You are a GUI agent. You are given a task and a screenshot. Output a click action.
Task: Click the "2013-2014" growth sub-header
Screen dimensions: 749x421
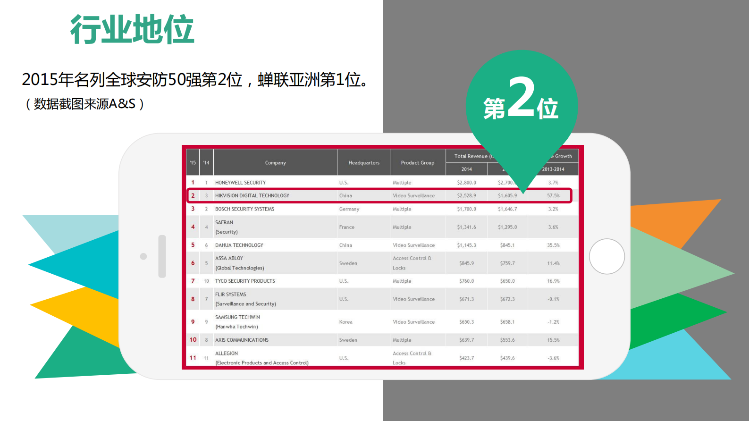[x=553, y=169]
